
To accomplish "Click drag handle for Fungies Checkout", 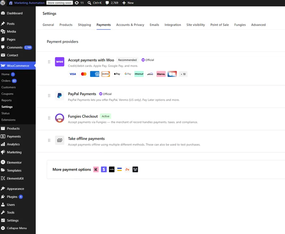I will tap(49, 118).
